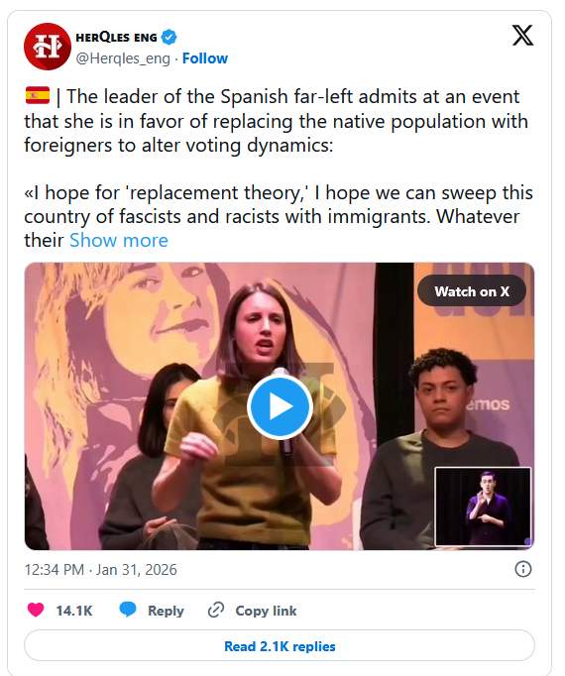The width and height of the screenshot is (565, 676).
Task: Click the sign language interpreter inset
Action: (x=483, y=507)
